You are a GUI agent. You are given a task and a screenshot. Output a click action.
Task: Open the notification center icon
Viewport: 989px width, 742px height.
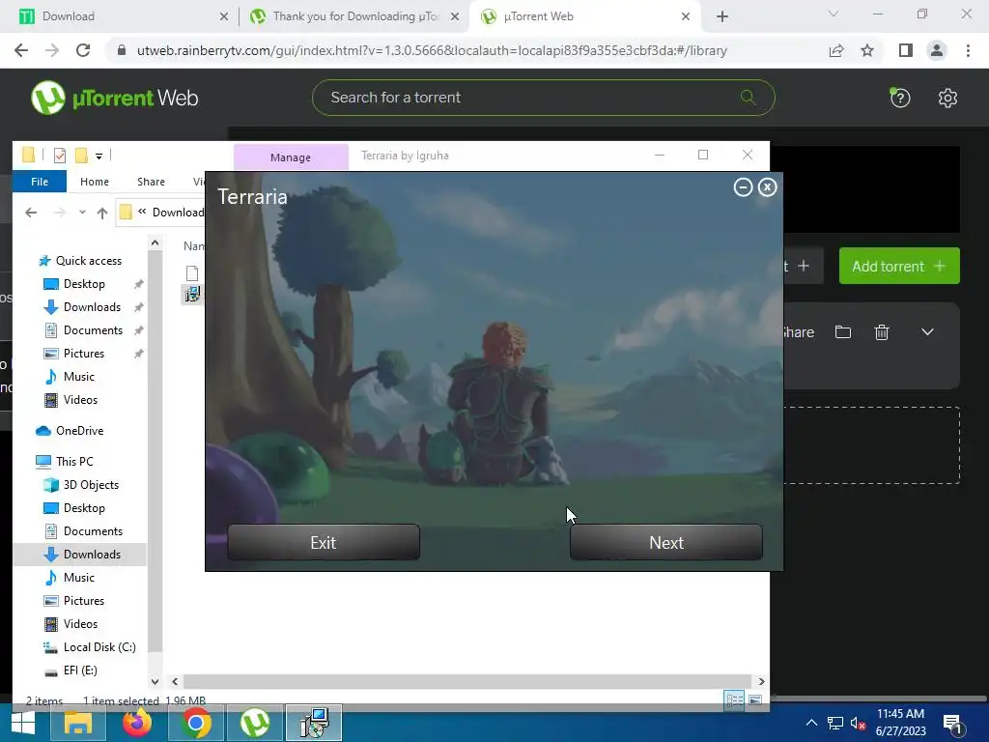(953, 725)
